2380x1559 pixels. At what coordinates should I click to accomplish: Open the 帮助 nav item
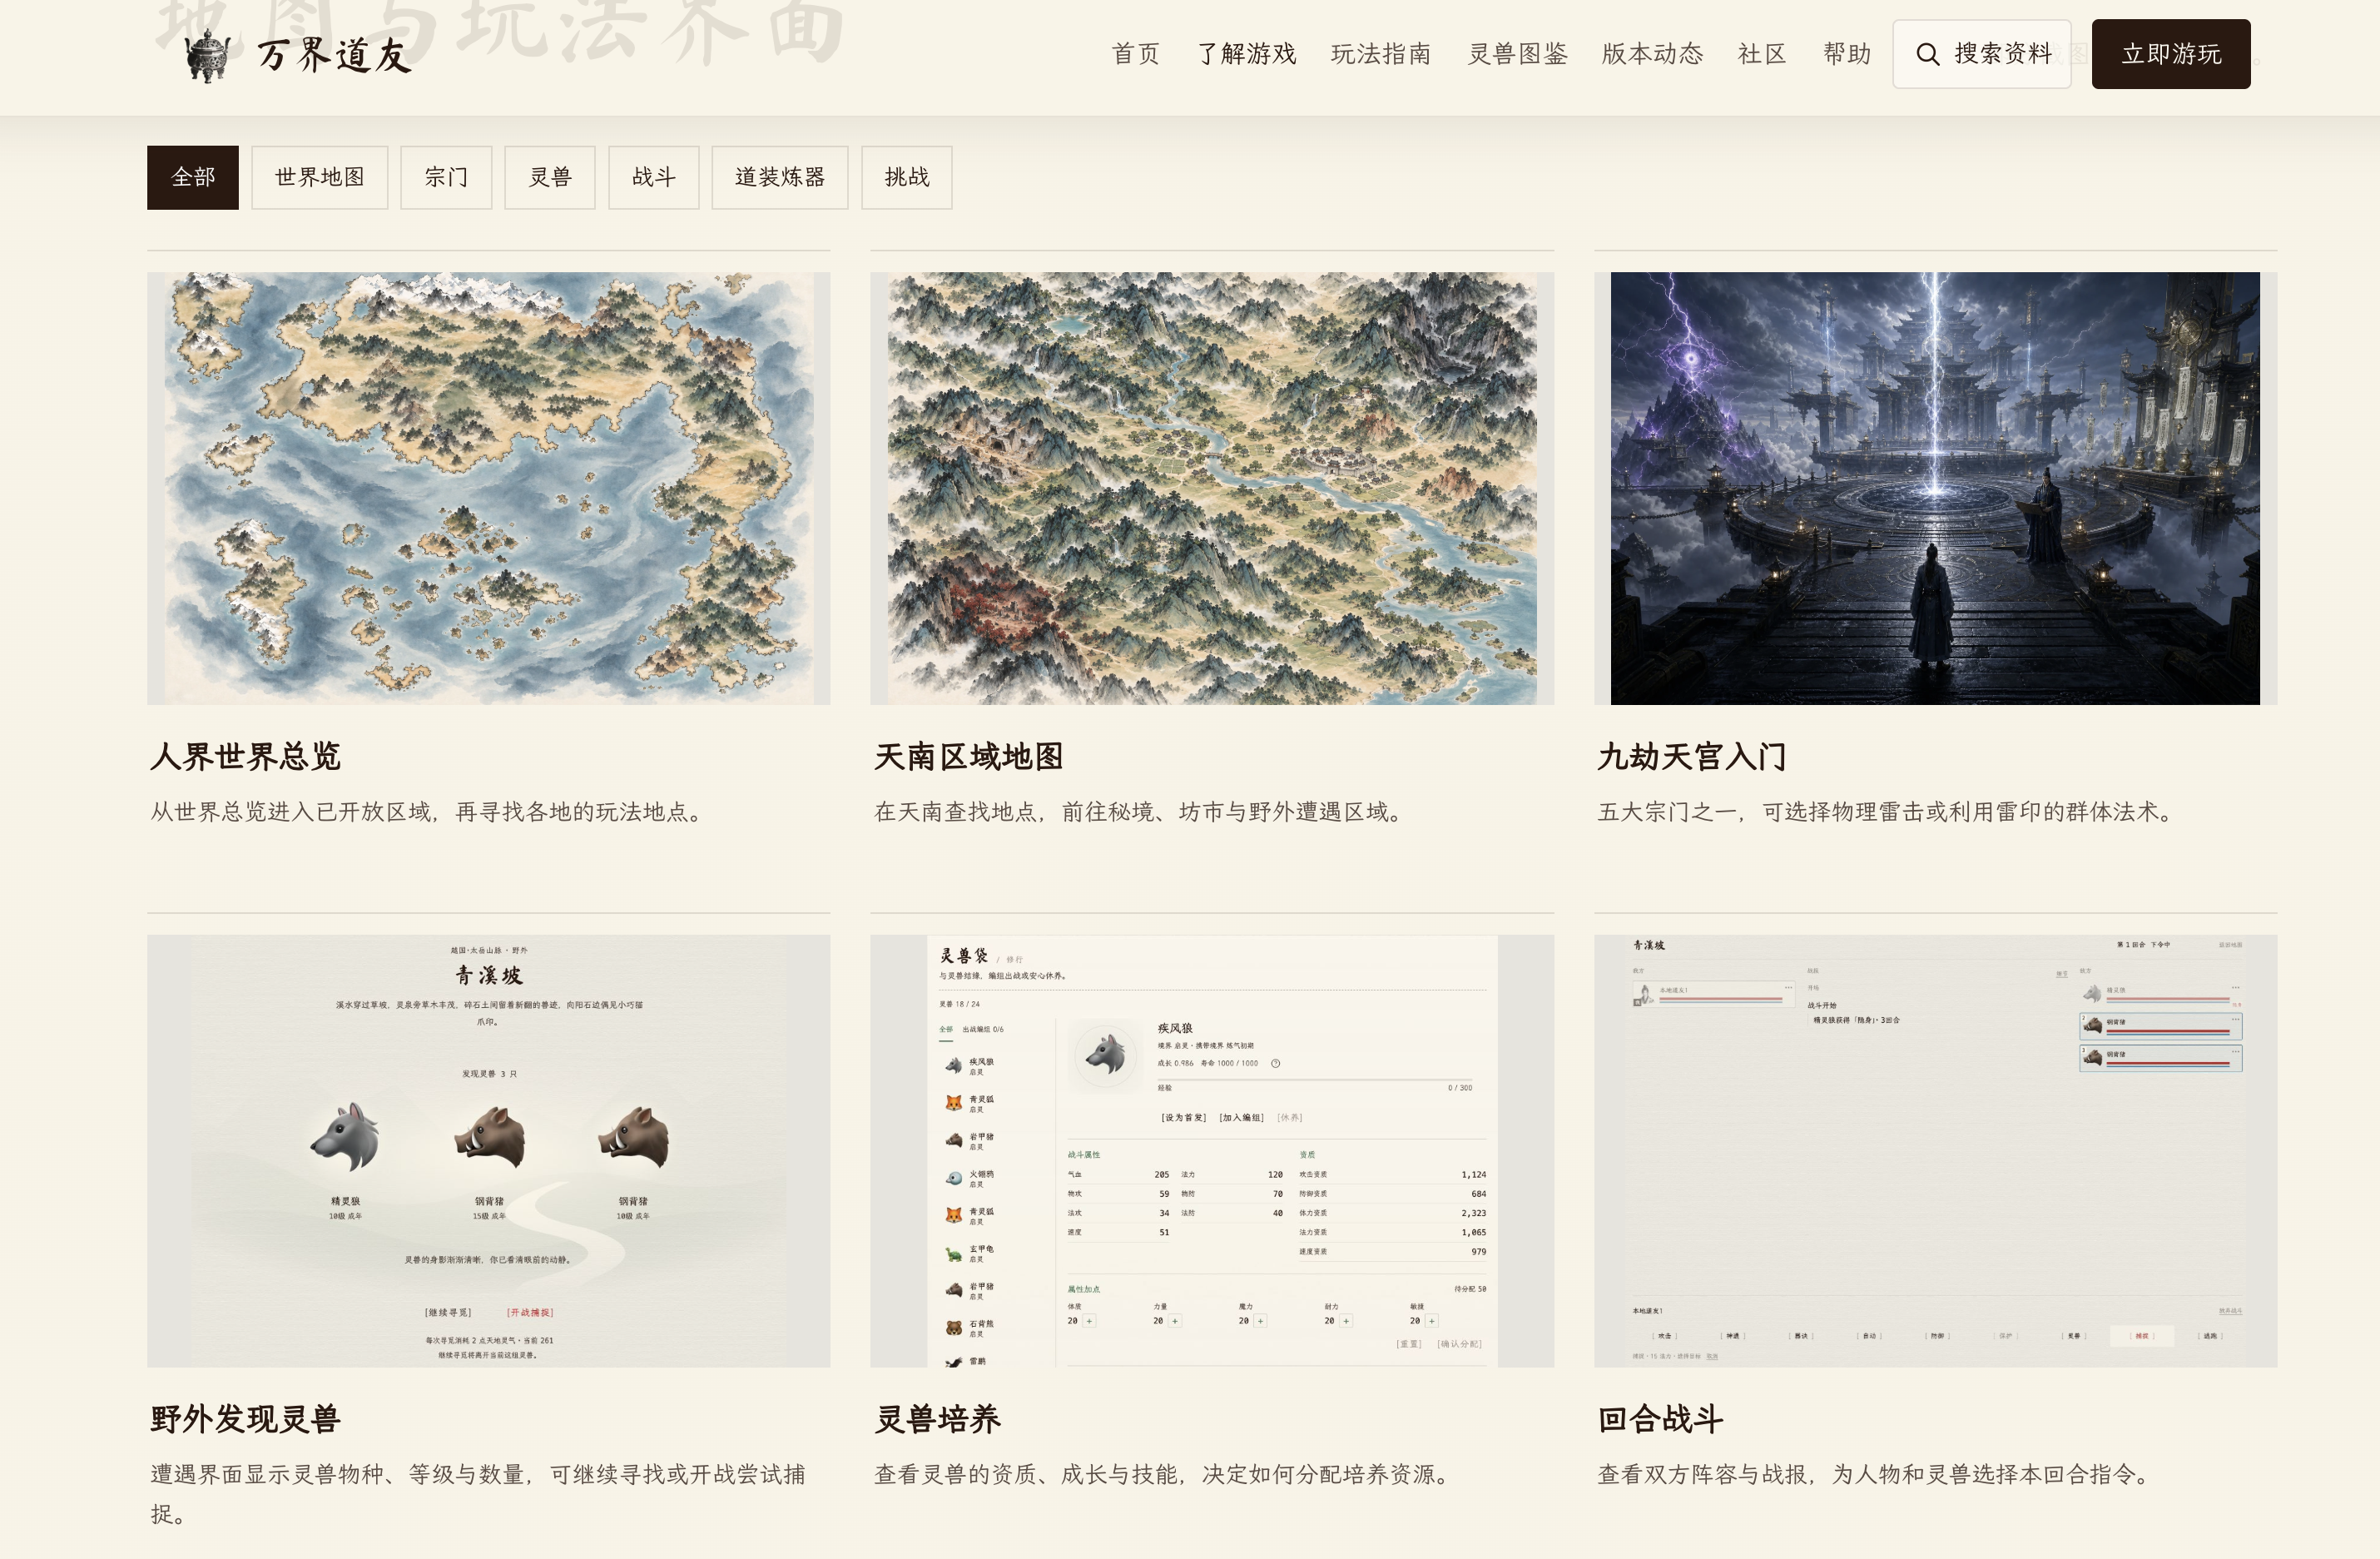tap(1847, 54)
